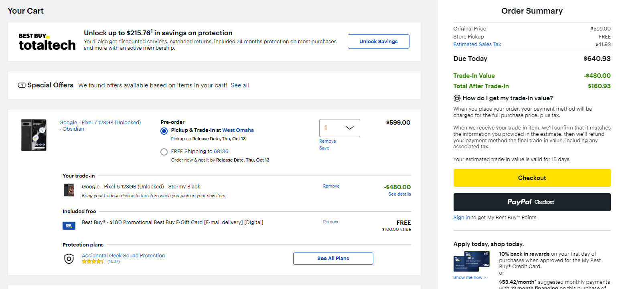
Task: Click the Best Buy totaltech logo
Action: (47, 42)
